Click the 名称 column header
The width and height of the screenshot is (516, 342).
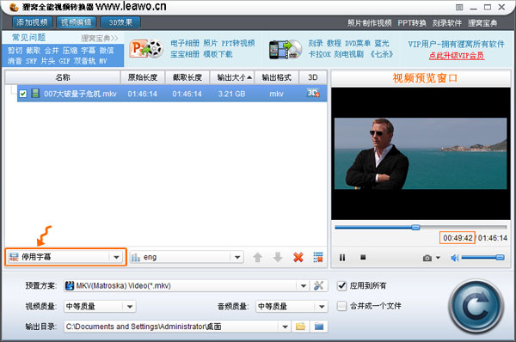tap(63, 77)
